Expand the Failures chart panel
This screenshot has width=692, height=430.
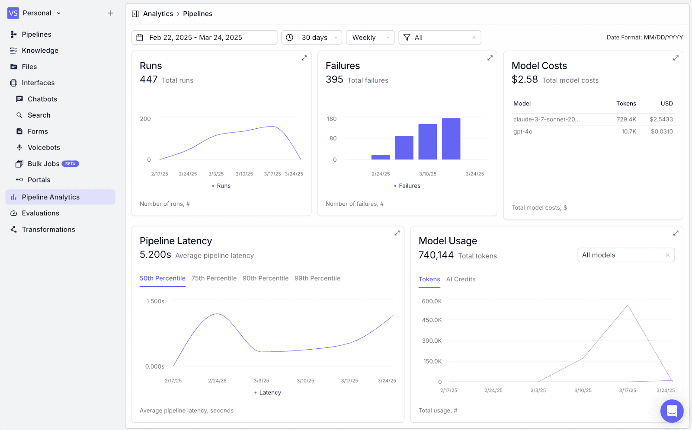tap(490, 58)
